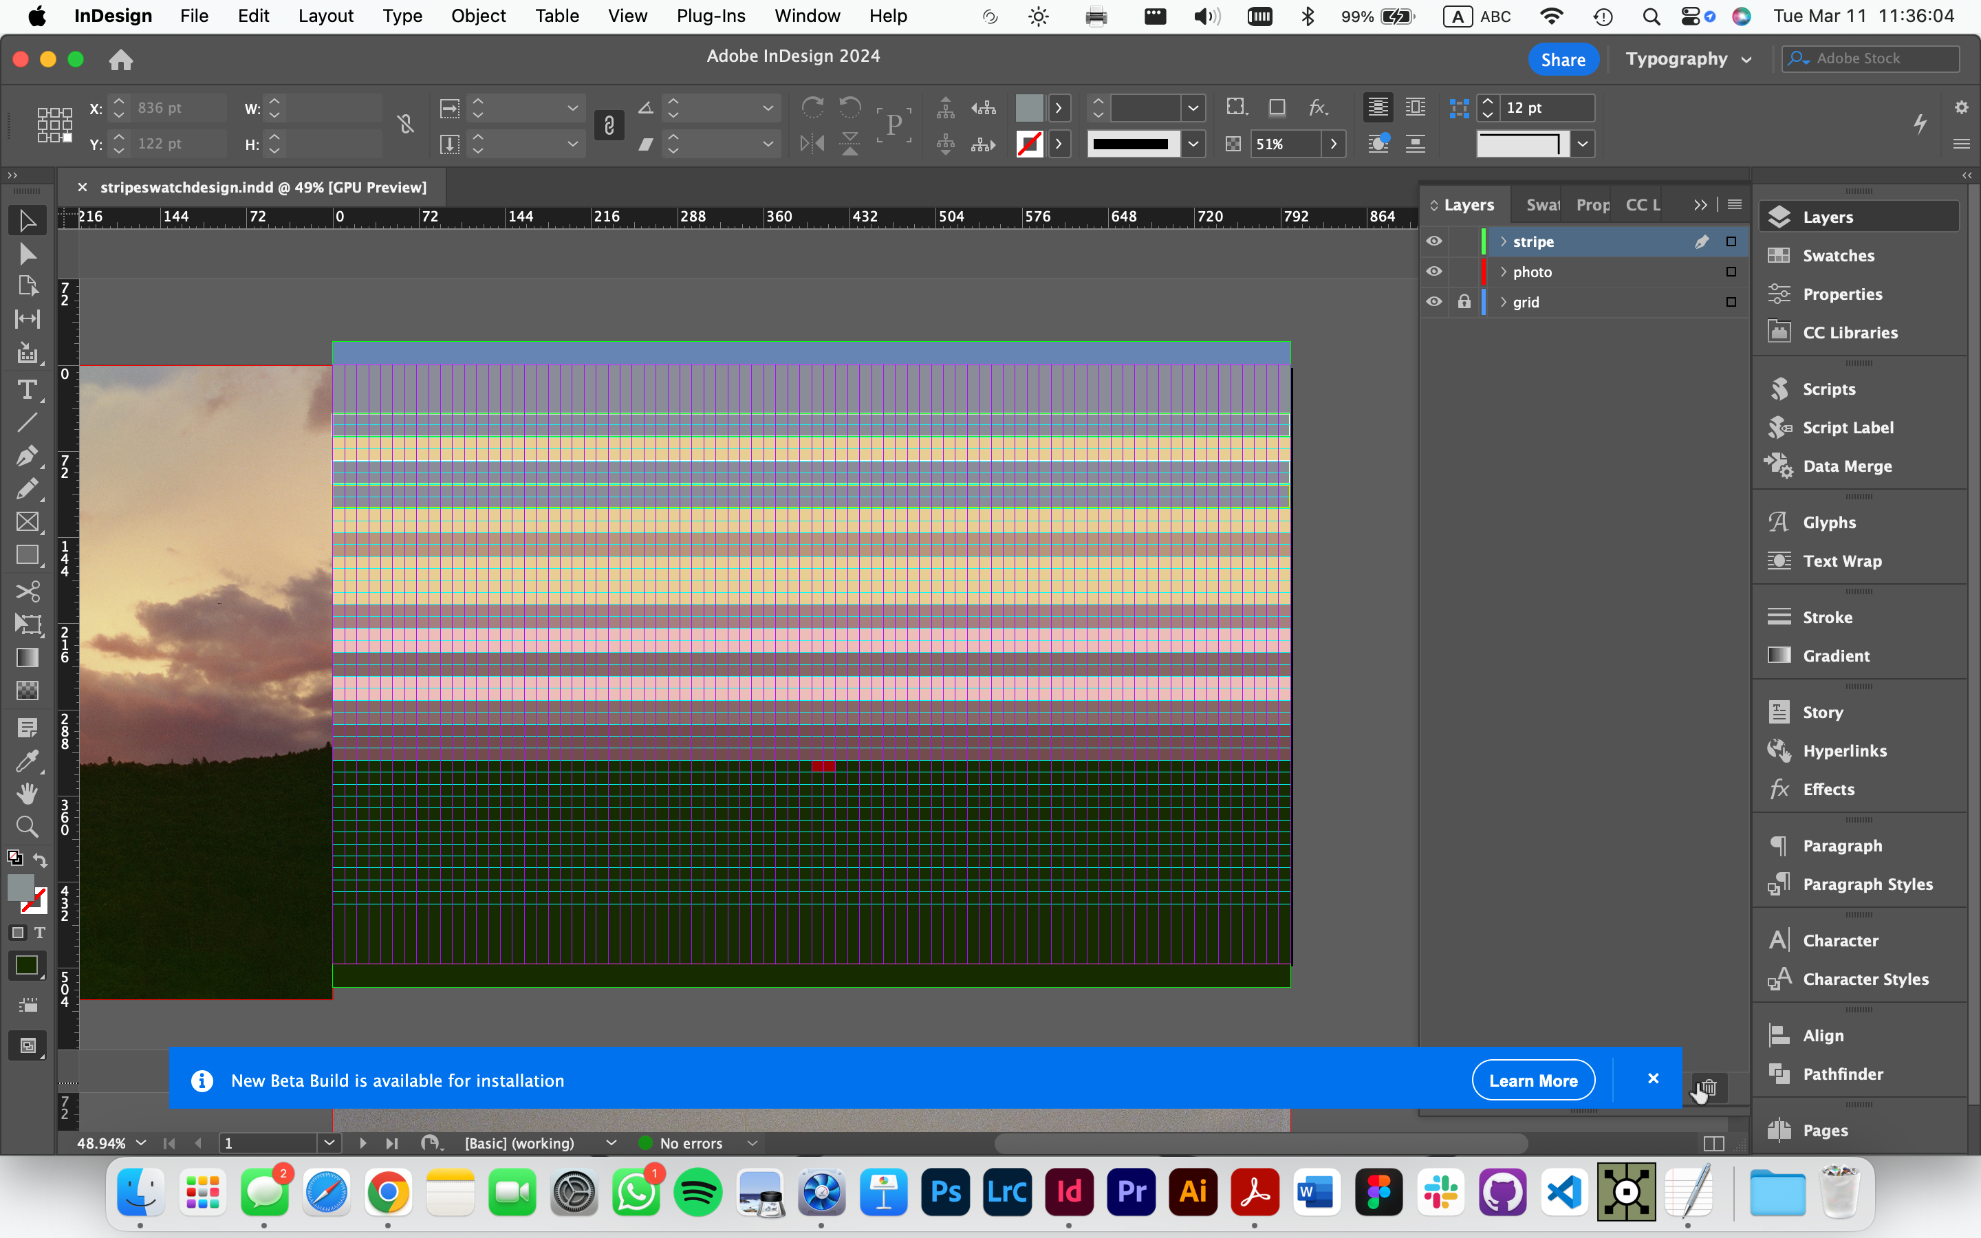Hide the photo layer
1981x1238 pixels.
point(1434,272)
